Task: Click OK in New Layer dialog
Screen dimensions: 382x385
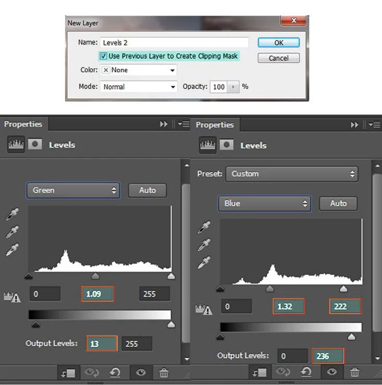Action: tap(279, 43)
